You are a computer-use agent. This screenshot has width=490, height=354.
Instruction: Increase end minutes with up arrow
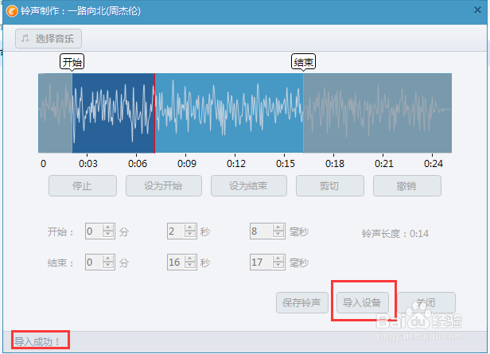(108, 259)
